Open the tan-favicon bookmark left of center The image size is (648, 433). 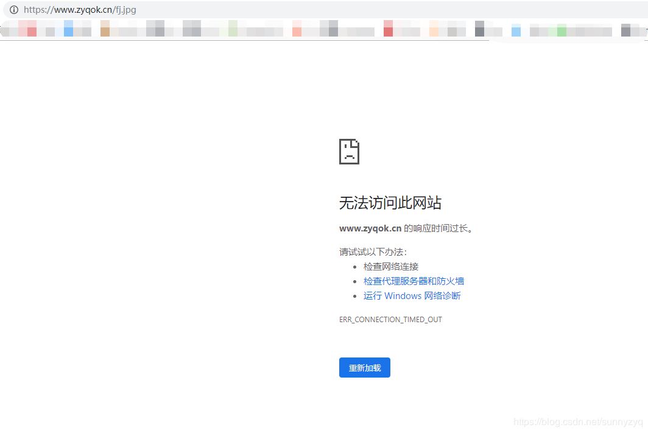105,29
